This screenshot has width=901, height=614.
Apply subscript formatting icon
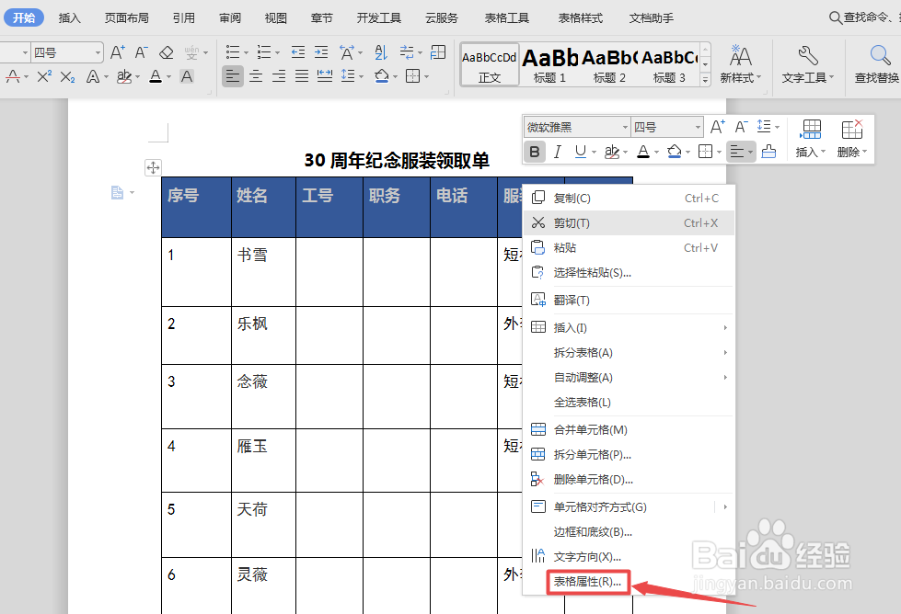[66, 76]
